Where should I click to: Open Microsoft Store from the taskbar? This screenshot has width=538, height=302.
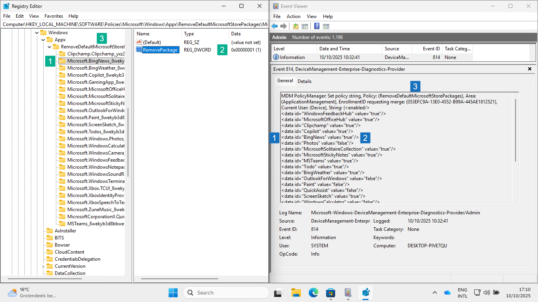coord(330,293)
